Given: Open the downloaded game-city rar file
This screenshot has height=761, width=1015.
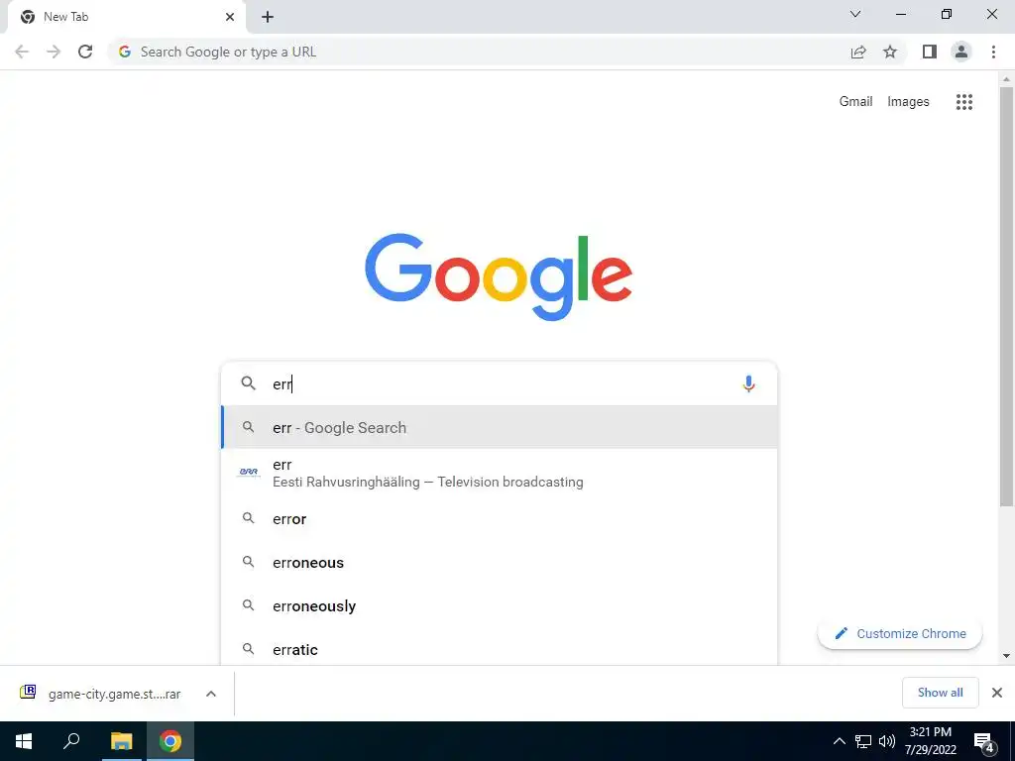Looking at the screenshot, I should pos(100,694).
